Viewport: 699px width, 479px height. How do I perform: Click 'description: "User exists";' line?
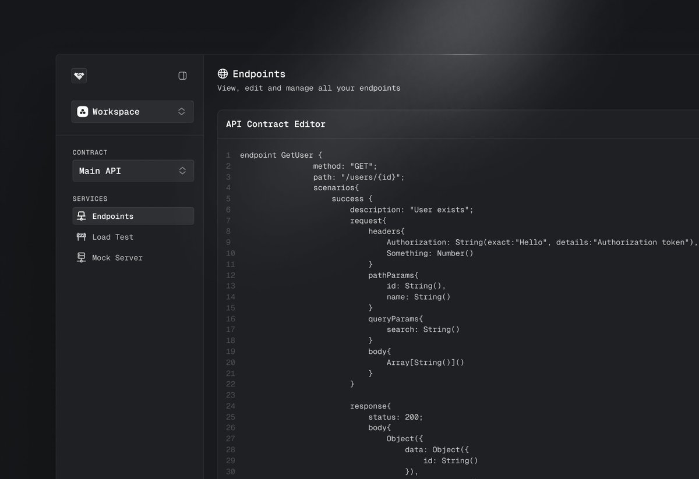point(412,210)
